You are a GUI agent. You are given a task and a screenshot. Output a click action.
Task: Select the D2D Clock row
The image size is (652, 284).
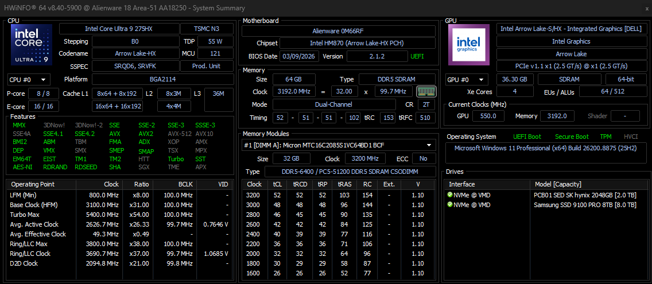click(x=121, y=263)
